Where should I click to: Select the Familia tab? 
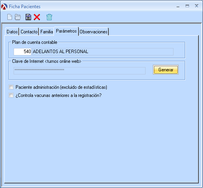[47, 32]
